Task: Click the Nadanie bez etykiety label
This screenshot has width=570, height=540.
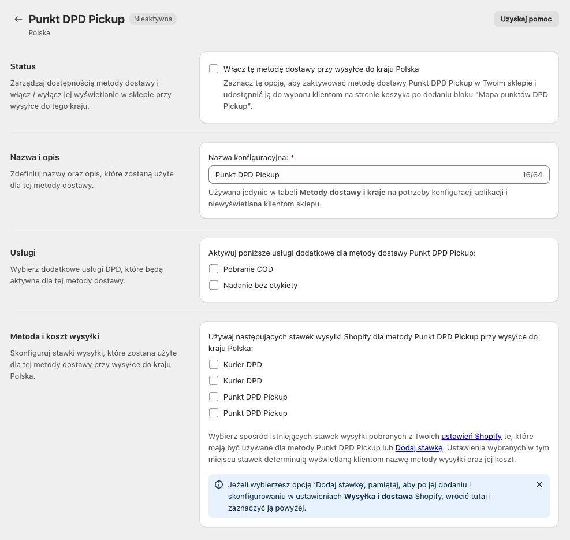Action: [x=260, y=285]
